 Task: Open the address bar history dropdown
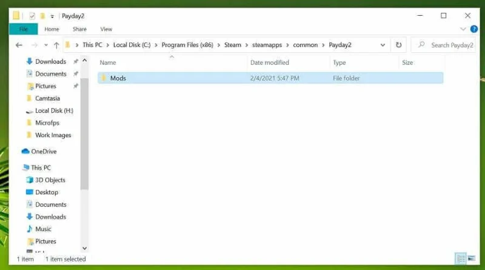[x=383, y=46]
